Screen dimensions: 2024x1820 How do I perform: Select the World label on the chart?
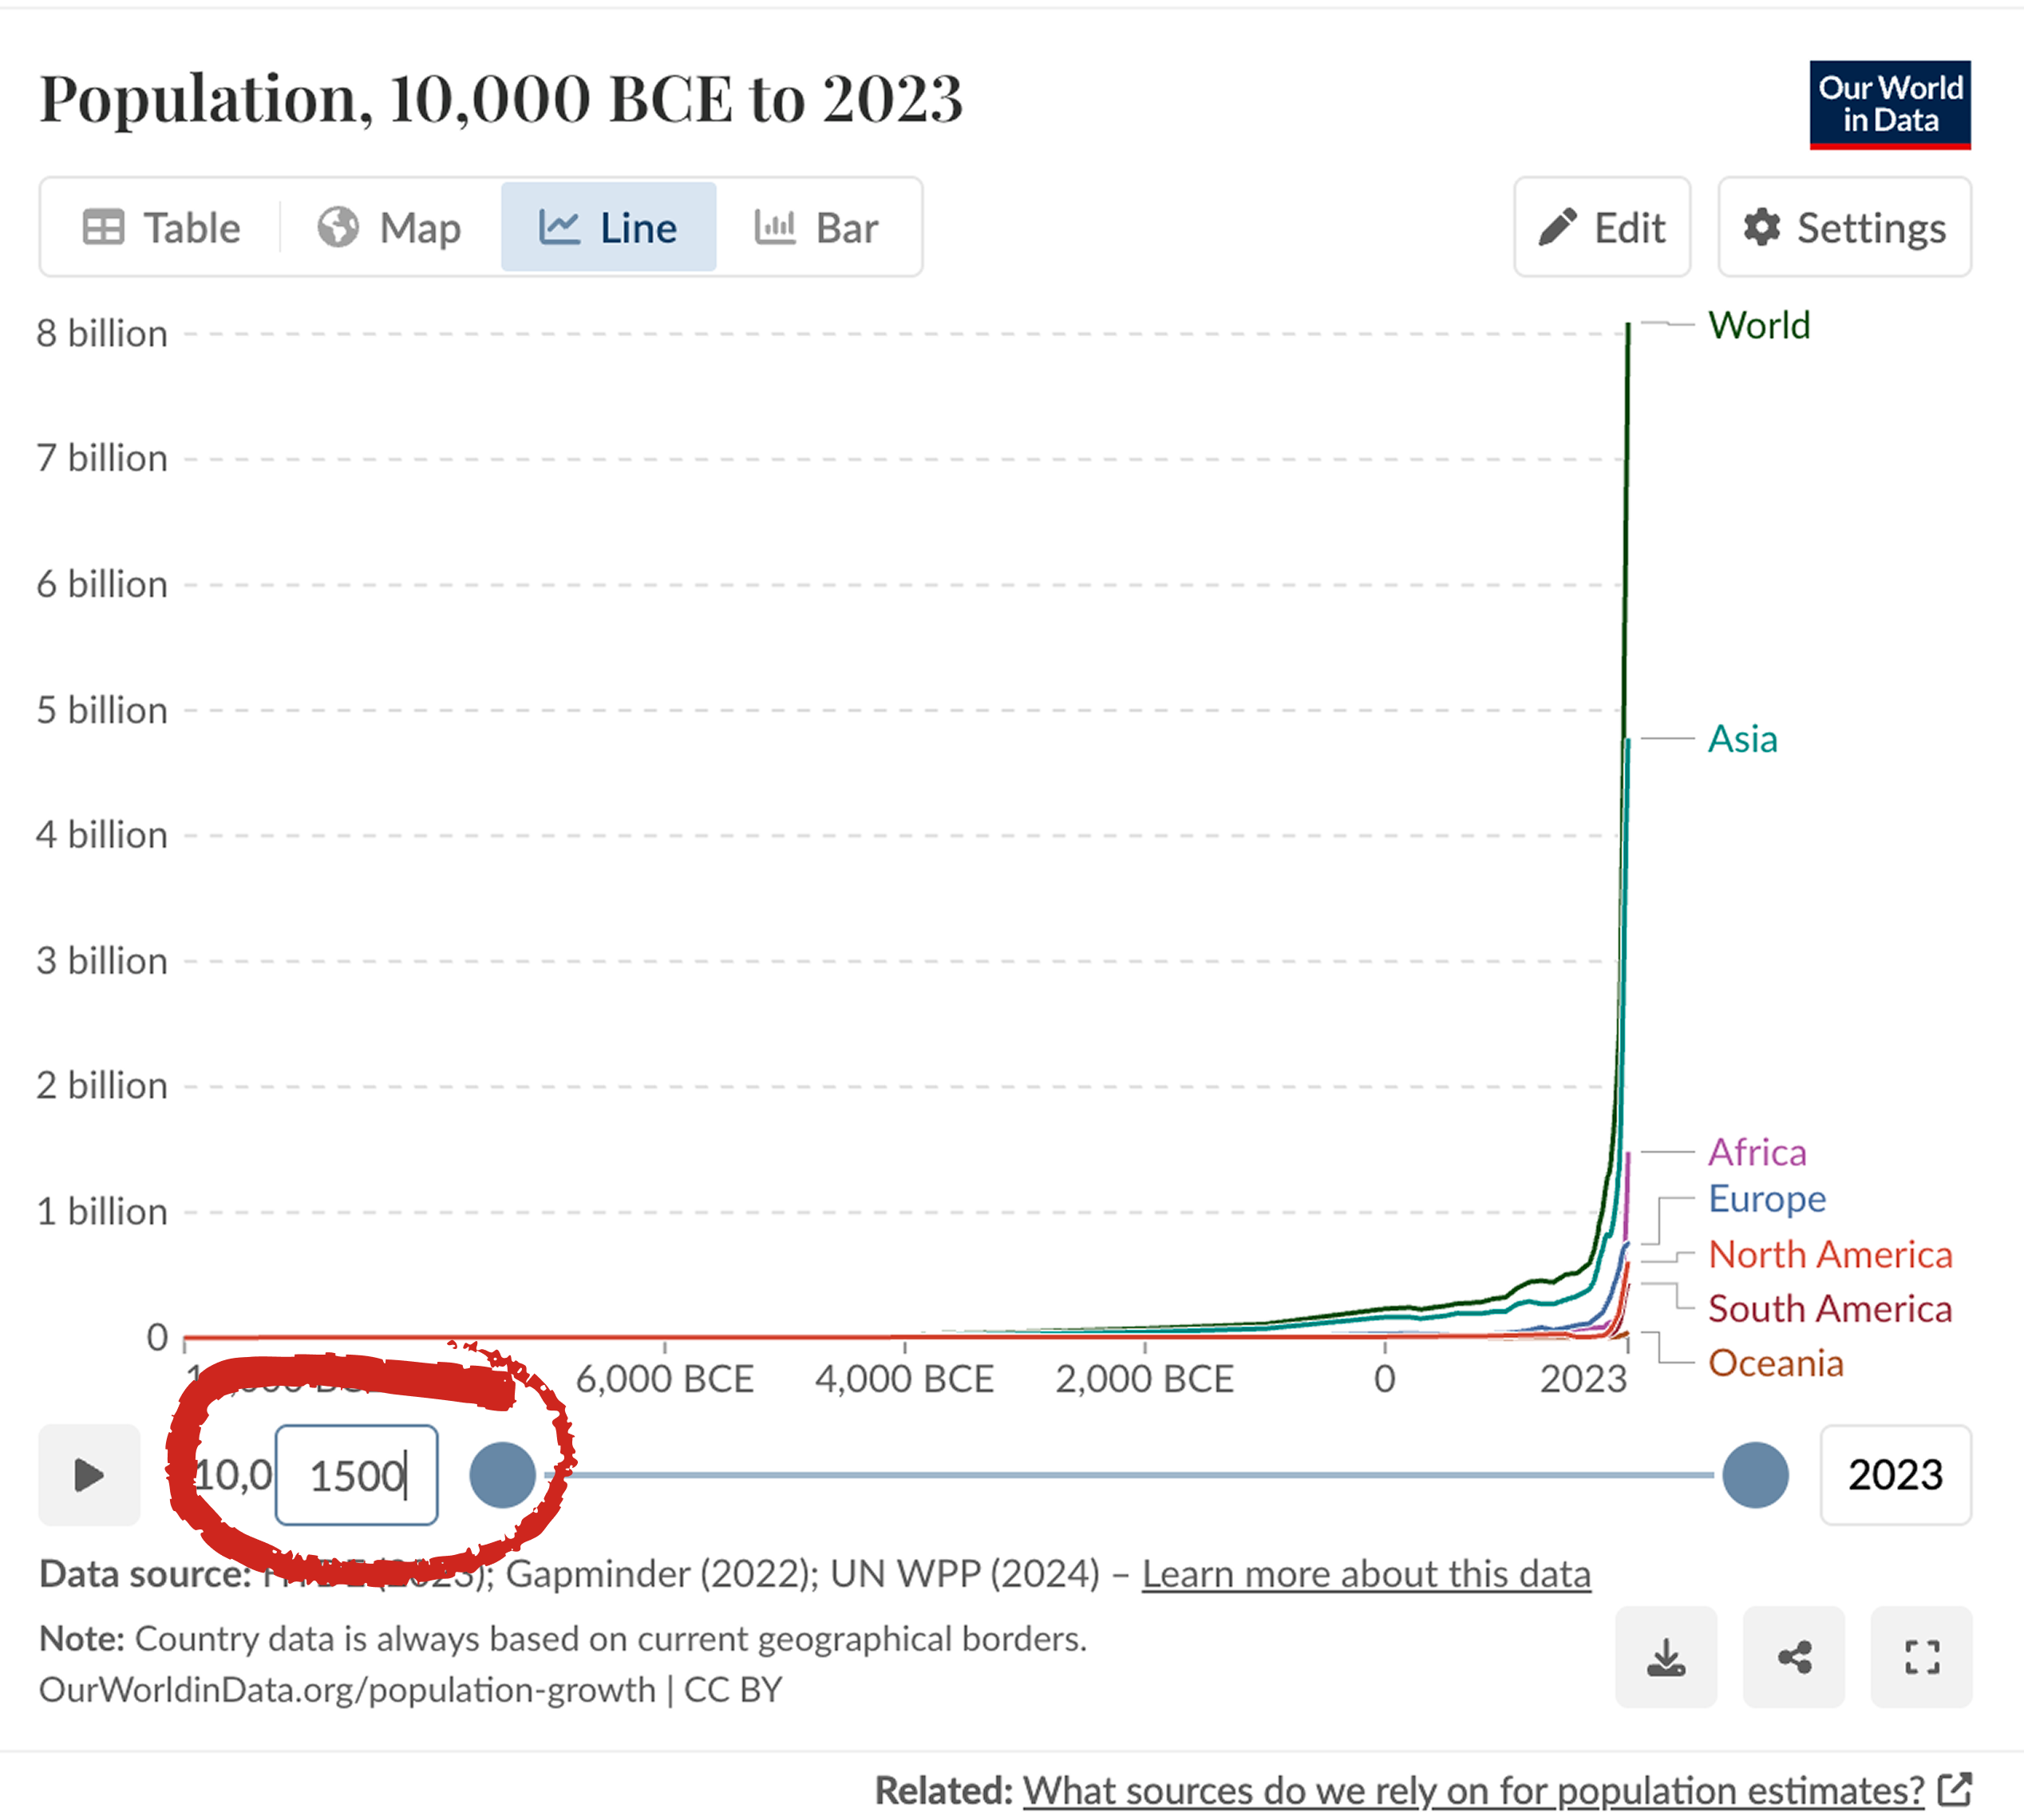point(1759,325)
